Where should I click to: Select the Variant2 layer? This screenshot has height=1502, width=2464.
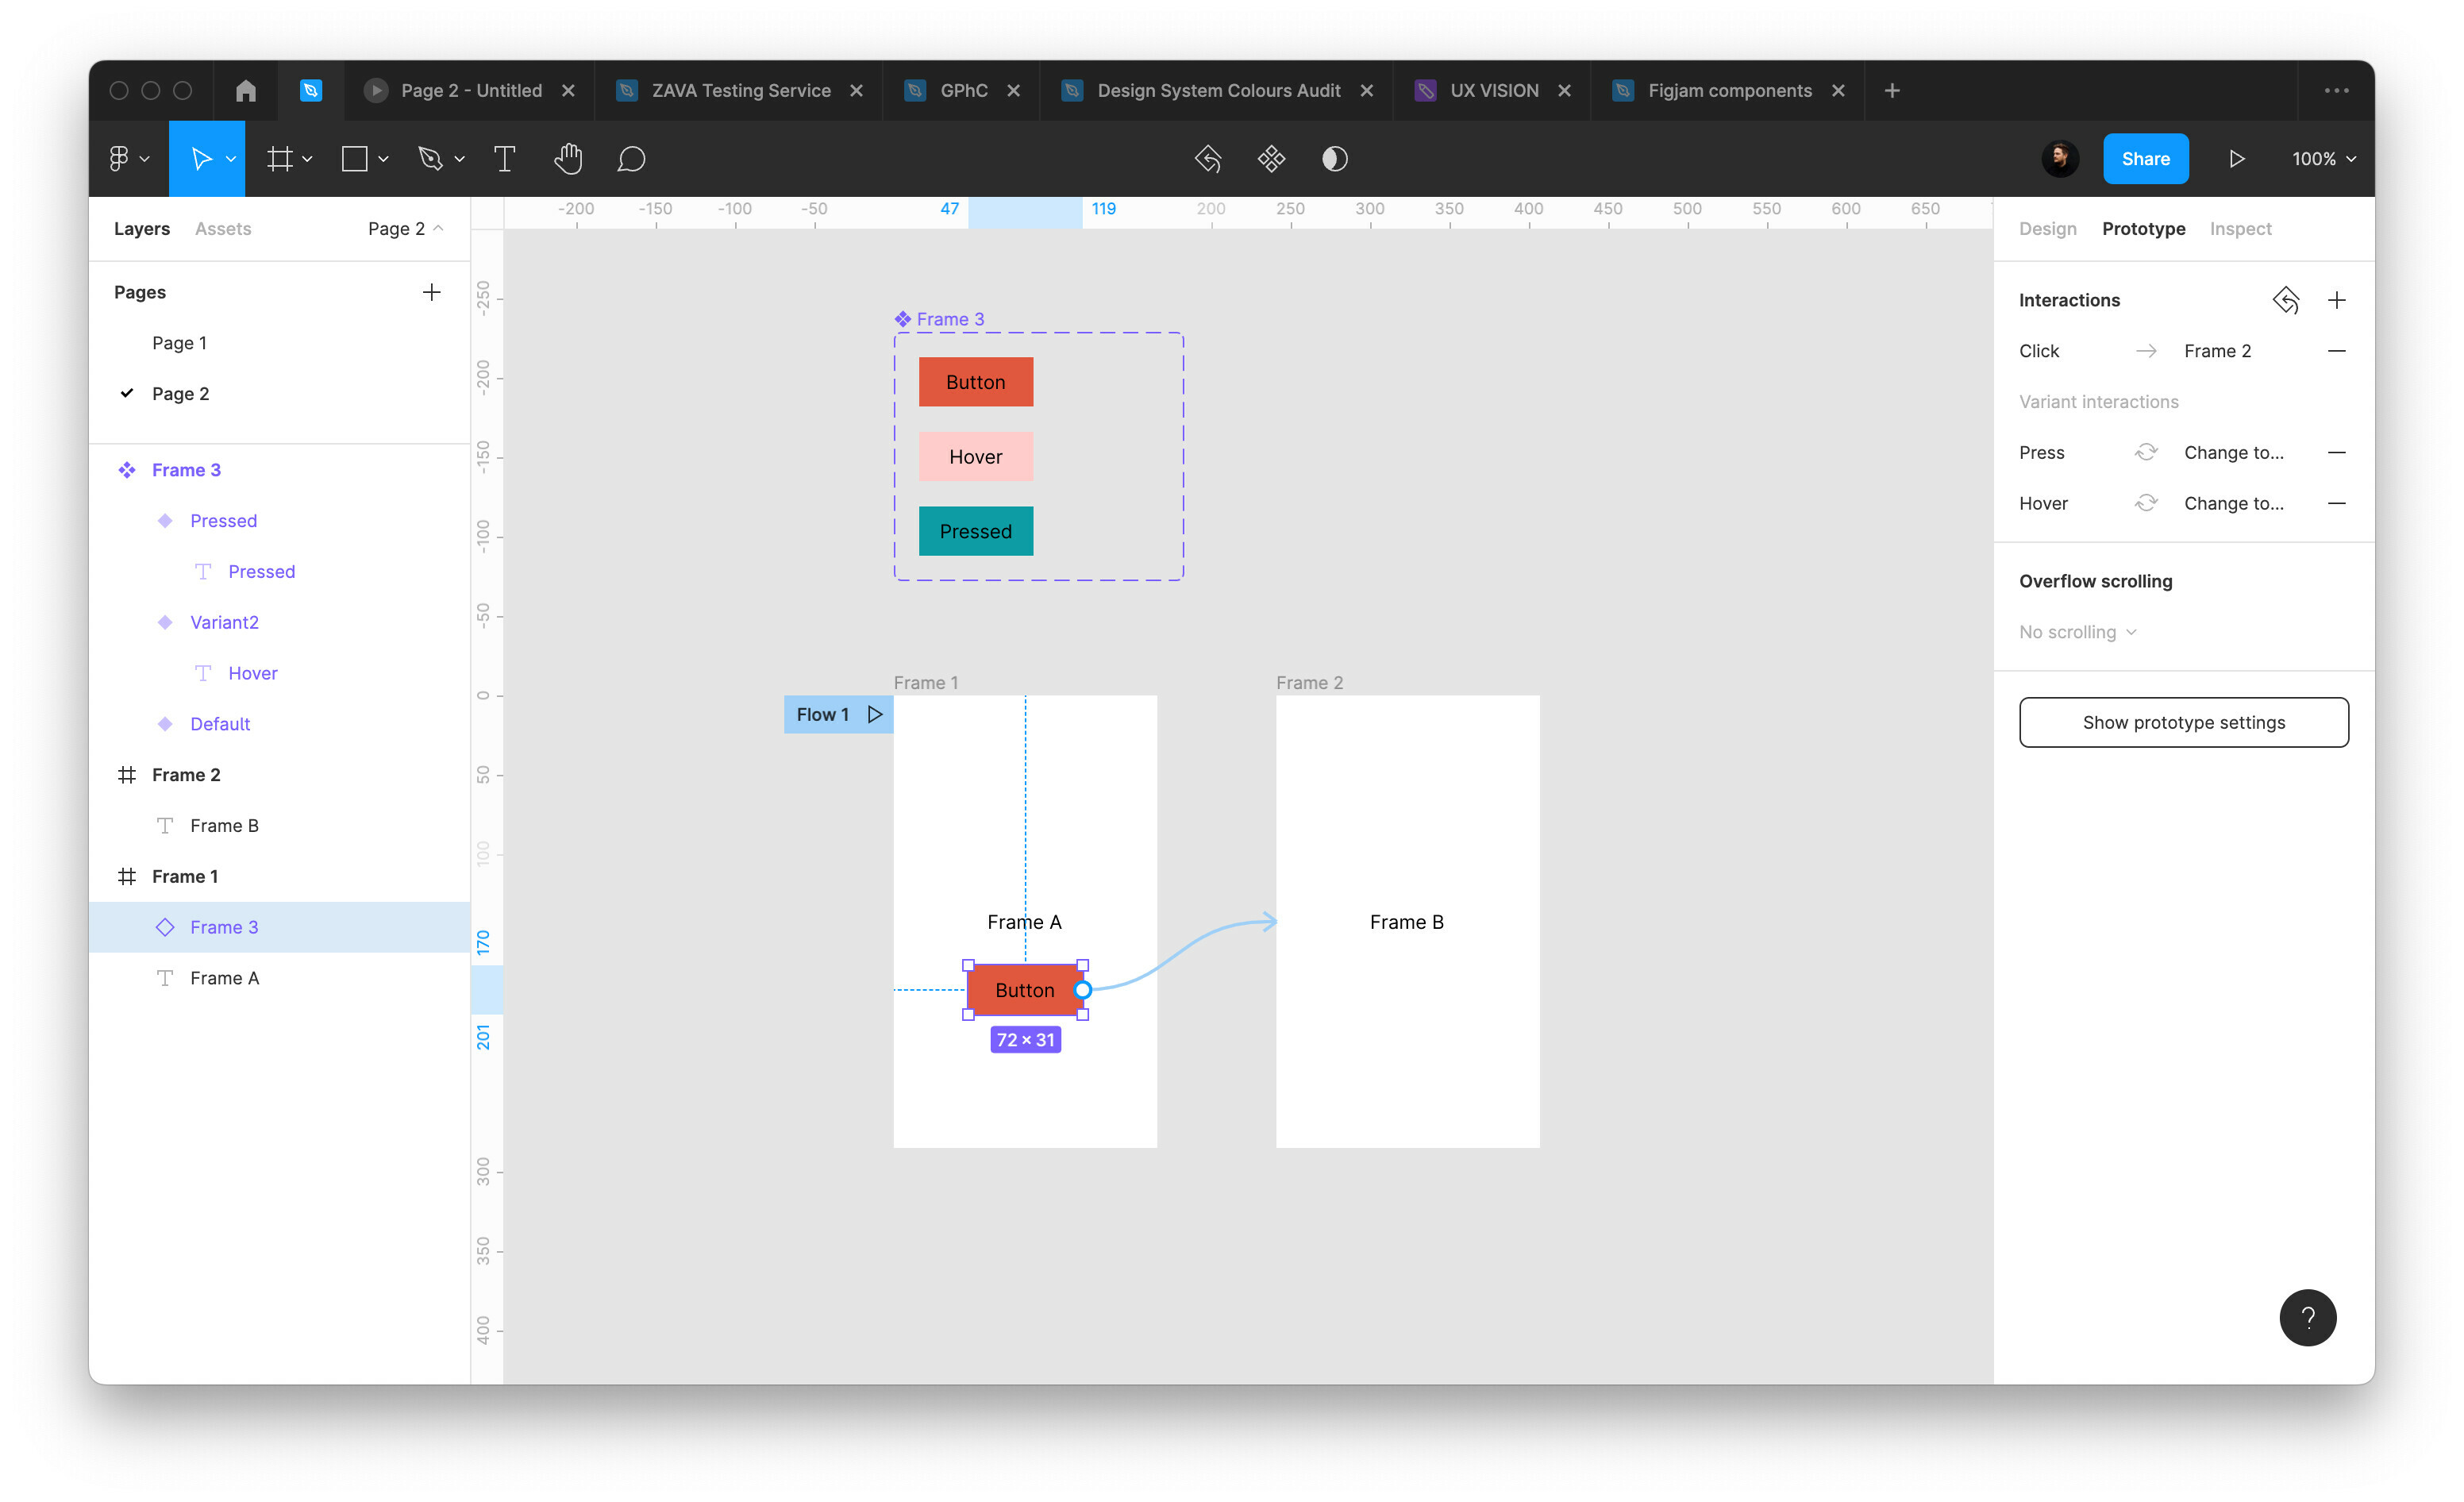pyautogui.click(x=279, y=622)
